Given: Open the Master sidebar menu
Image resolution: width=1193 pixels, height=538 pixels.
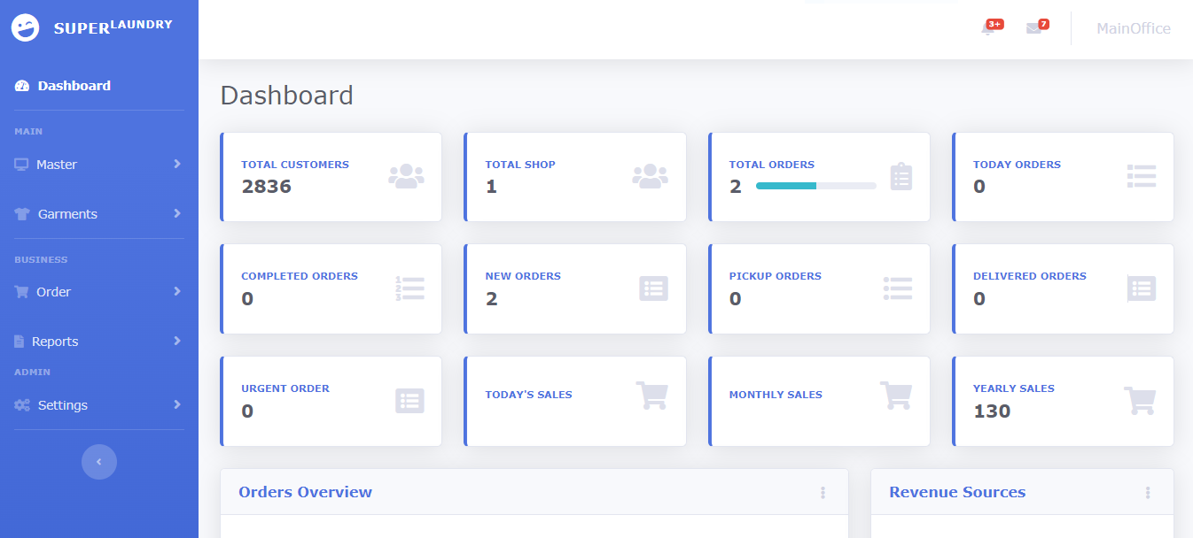Looking at the screenshot, I should tap(99, 165).
